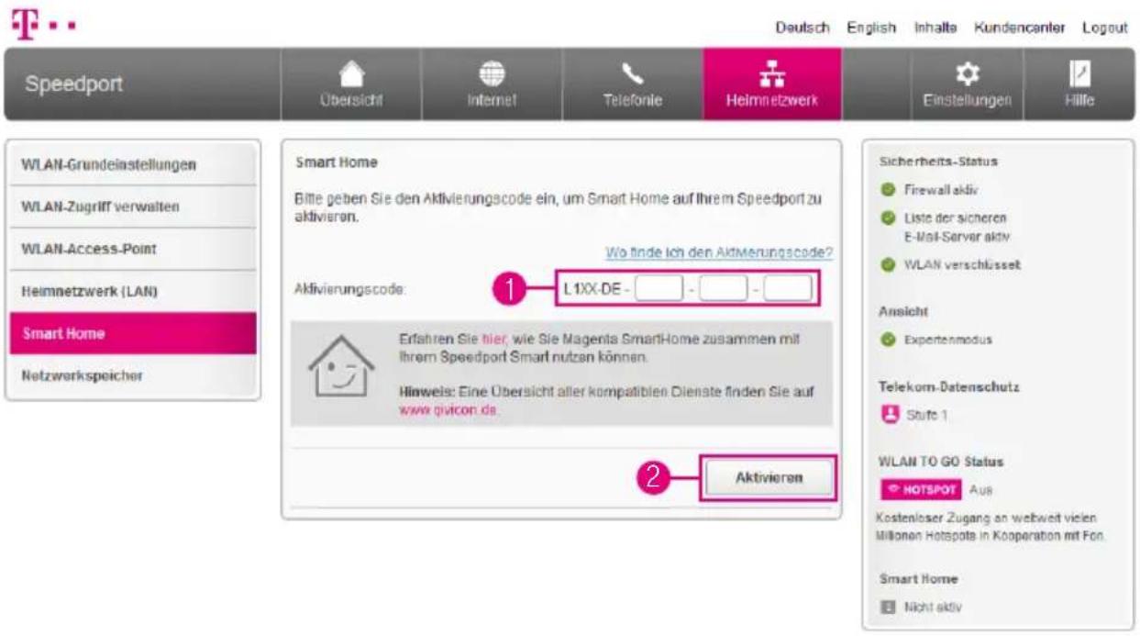Follow the 'hier' link about Magenta SmartHome
This screenshot has width=1140, height=636.
tap(493, 339)
